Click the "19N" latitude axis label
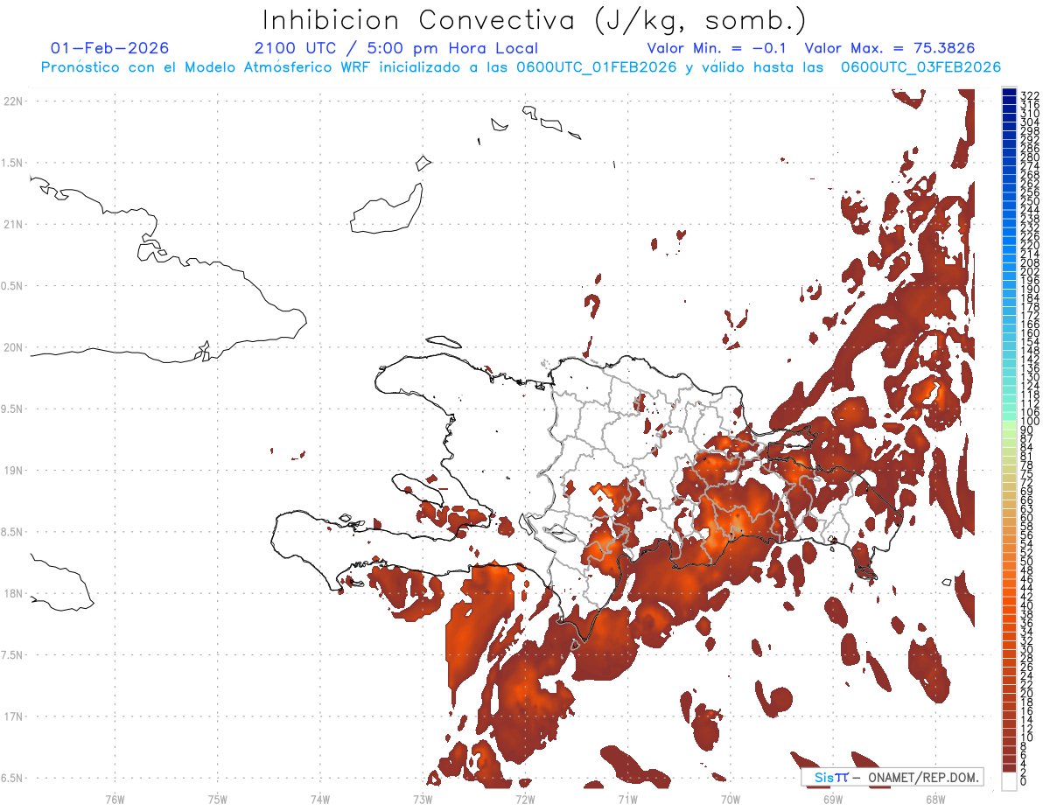 13,471
